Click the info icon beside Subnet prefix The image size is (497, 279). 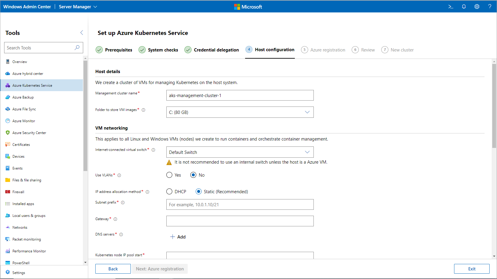123,203
